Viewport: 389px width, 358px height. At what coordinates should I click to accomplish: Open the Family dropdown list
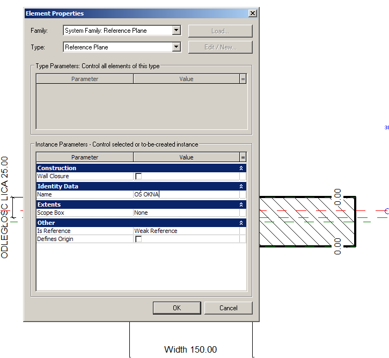click(x=176, y=31)
